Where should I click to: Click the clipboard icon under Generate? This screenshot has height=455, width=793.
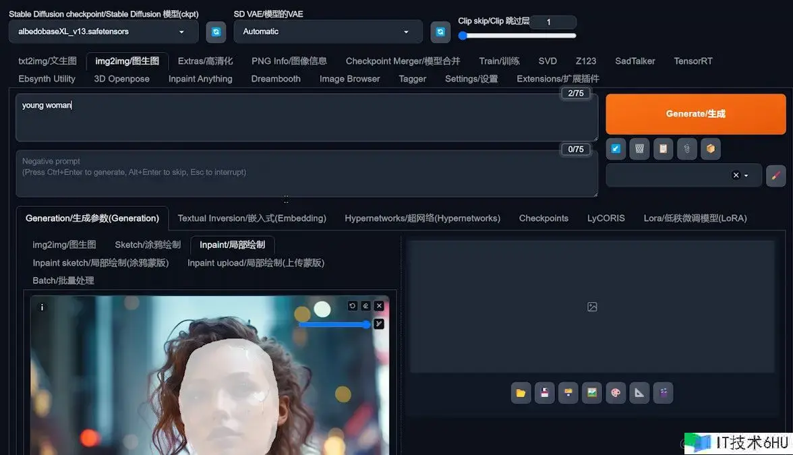pyautogui.click(x=663, y=148)
